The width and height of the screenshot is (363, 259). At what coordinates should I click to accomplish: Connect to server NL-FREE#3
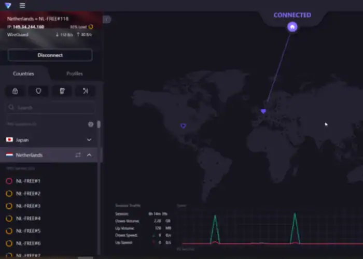tap(49, 206)
